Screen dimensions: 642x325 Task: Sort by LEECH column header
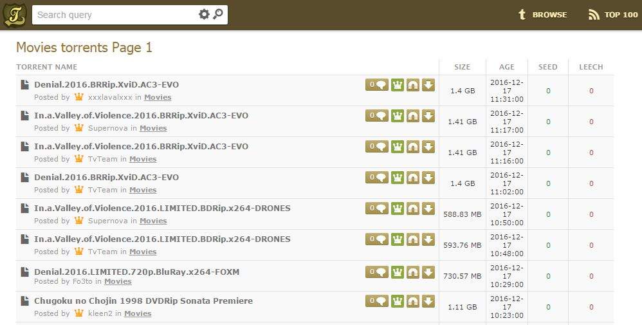591,67
